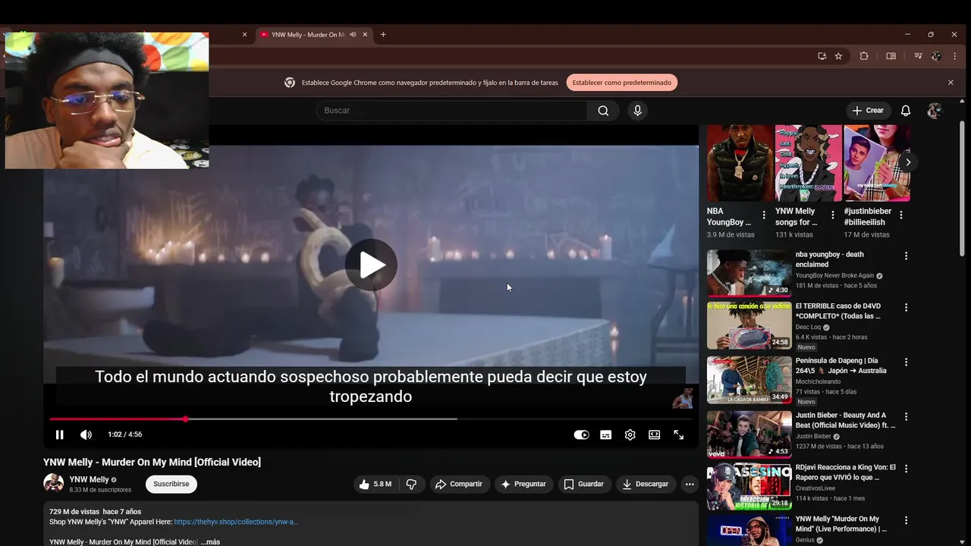Open options for Beauty And A Beat video
The image size is (971, 546).
pyautogui.click(x=906, y=417)
